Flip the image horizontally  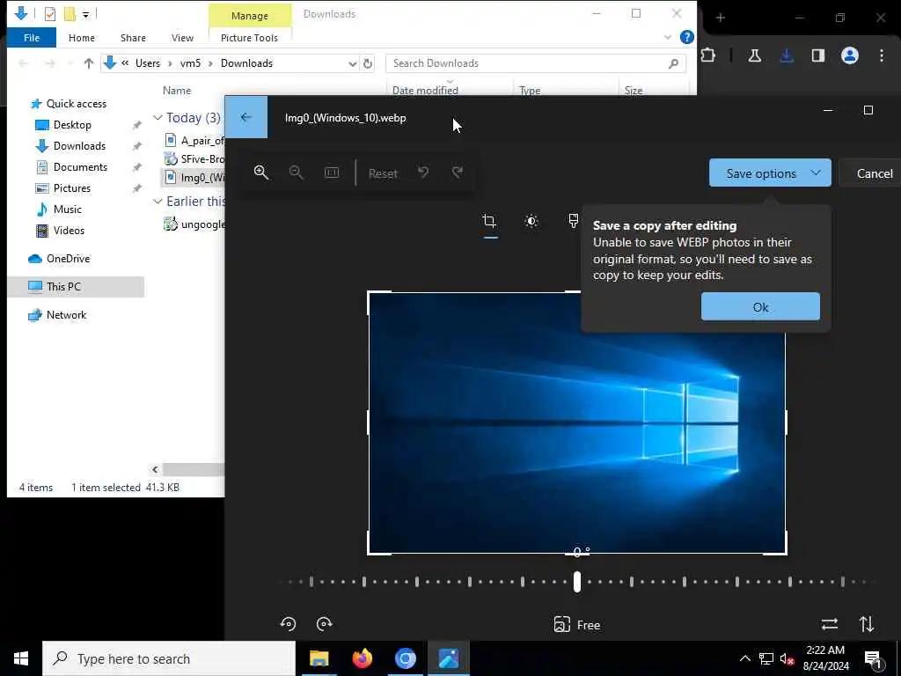[829, 624]
